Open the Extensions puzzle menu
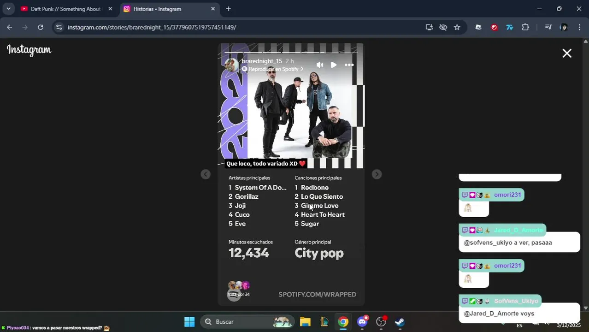This screenshot has height=332, width=589. tap(525, 27)
